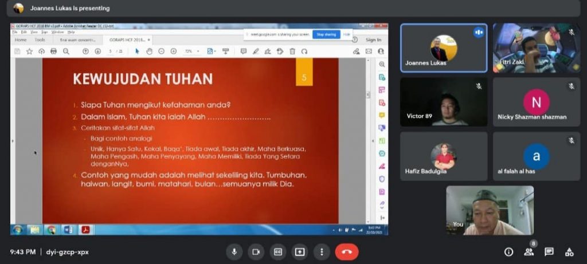Viewport: 587px width, 264px height.
Task: Expand the zoom percentage dropdown in Acrobat
Action: click(198, 51)
